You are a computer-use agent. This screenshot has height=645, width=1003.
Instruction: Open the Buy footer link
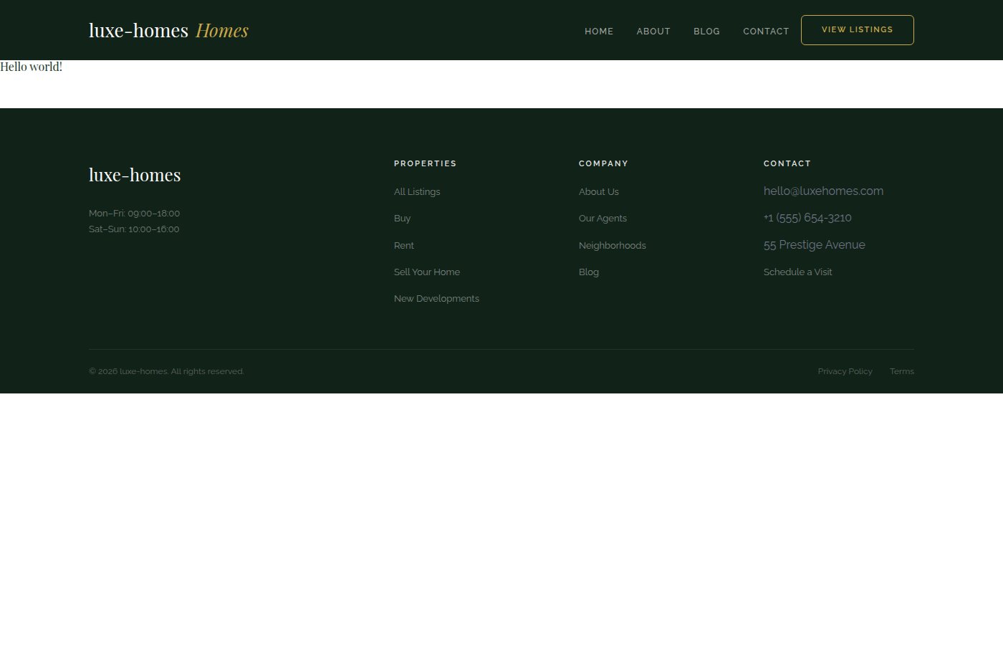coord(402,218)
